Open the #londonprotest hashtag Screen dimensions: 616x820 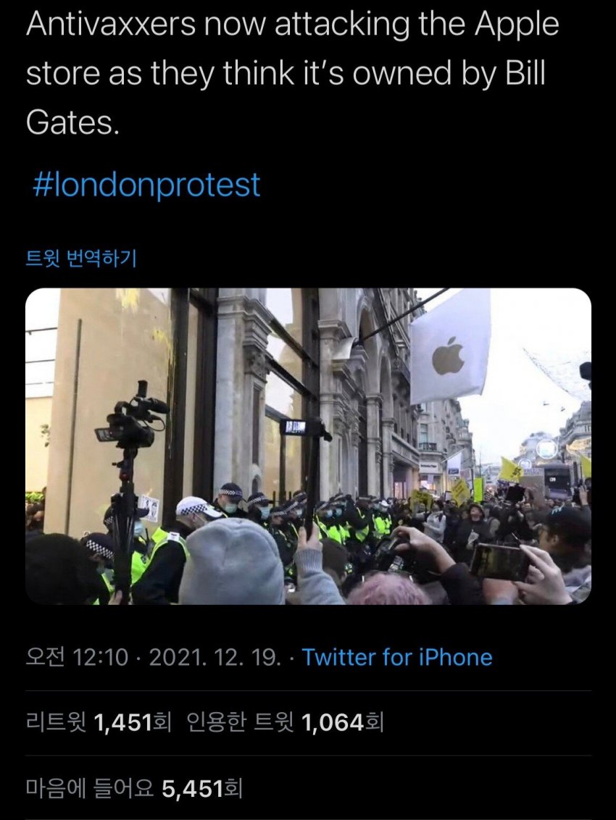146,185
